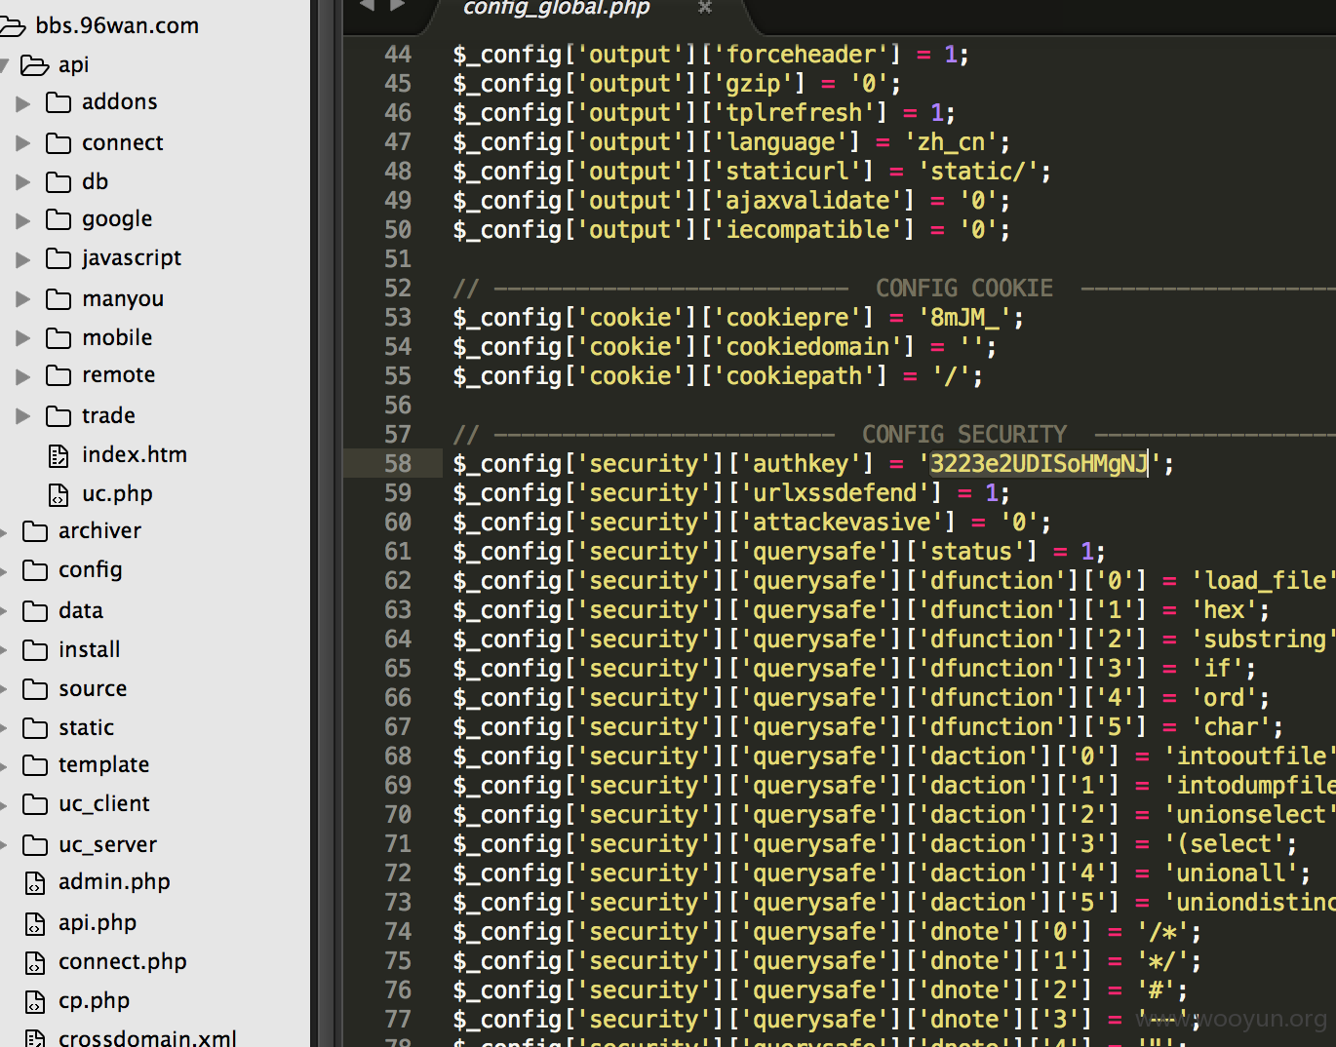
Task: Select the trade folder name
Action: click(108, 416)
